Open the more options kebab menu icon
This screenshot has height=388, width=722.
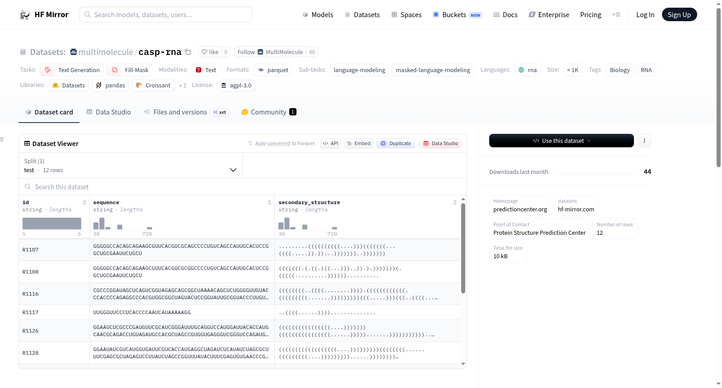(644, 141)
